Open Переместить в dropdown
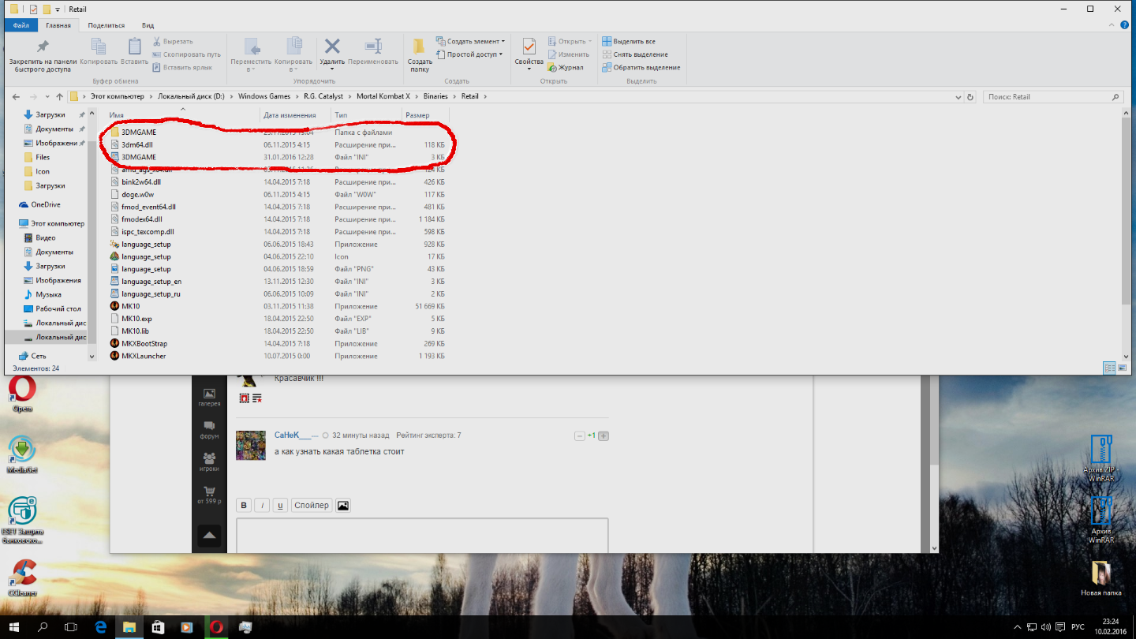Viewport: 1136px width, 639px height. click(251, 54)
